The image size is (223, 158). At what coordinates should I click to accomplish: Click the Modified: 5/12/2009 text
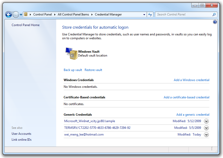pos(187,121)
